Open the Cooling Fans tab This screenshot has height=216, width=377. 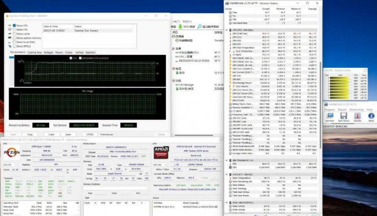tap(34, 52)
